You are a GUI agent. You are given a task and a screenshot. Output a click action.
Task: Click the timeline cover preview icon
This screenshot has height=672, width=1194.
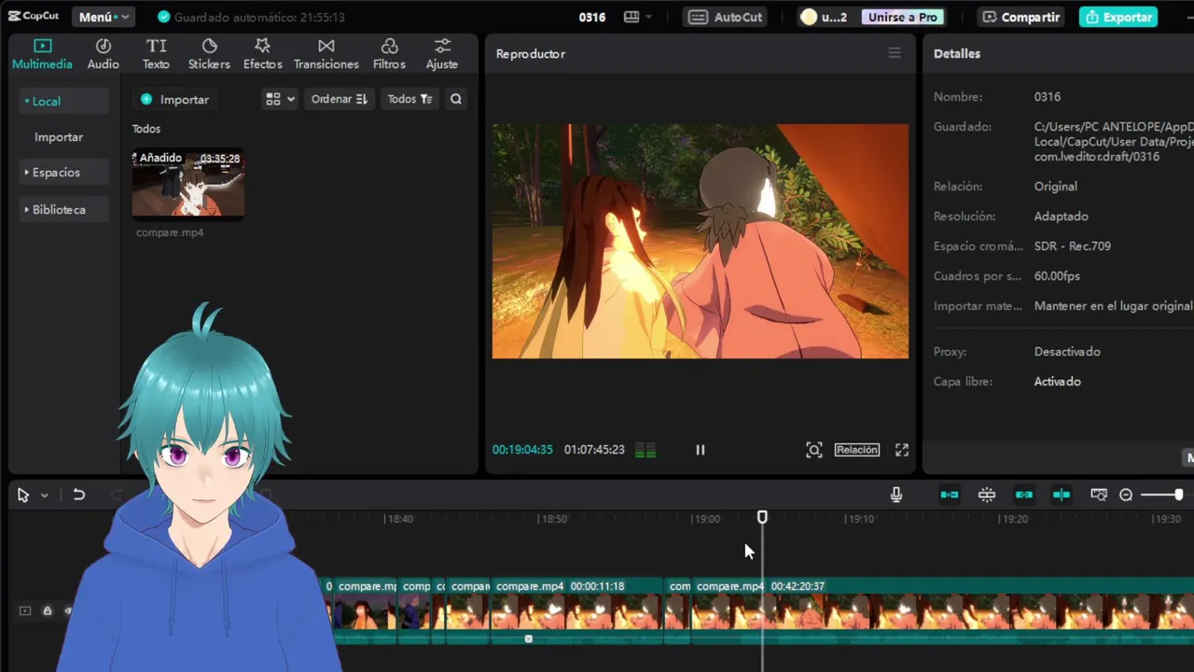click(1099, 495)
